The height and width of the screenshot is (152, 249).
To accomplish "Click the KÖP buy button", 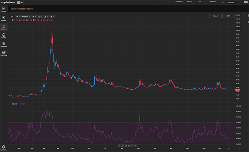I will coord(228,16).
